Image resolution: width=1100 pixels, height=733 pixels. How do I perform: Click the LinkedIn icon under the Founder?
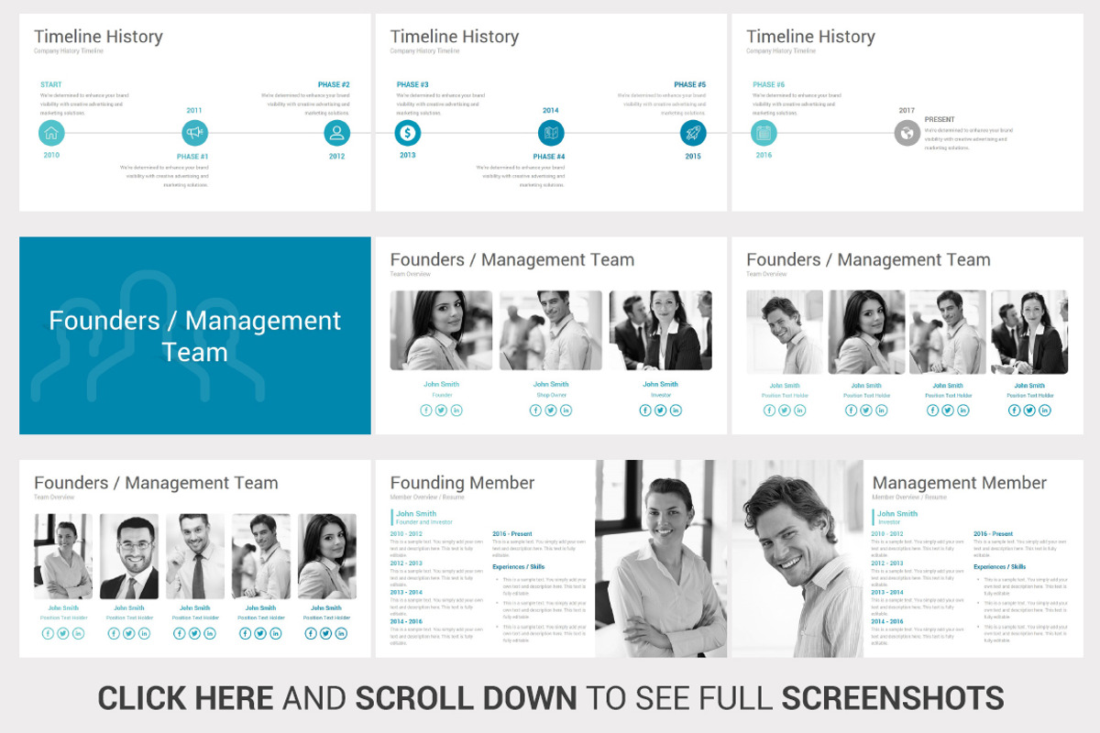click(x=456, y=410)
